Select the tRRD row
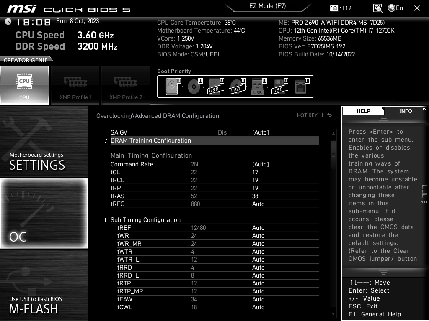 click(218, 267)
